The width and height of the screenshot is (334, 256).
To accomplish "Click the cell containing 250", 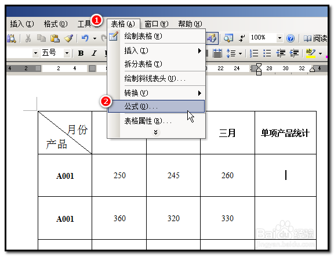I will click(x=119, y=175).
